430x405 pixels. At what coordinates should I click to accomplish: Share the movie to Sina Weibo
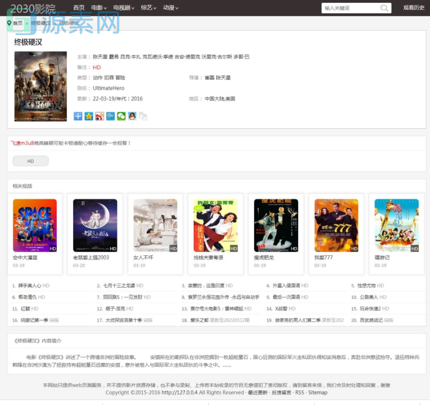tap(100, 116)
